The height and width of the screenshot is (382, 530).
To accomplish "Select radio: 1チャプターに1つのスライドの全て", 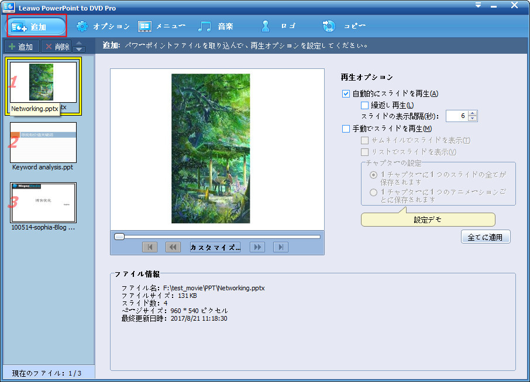I will pos(373,175).
